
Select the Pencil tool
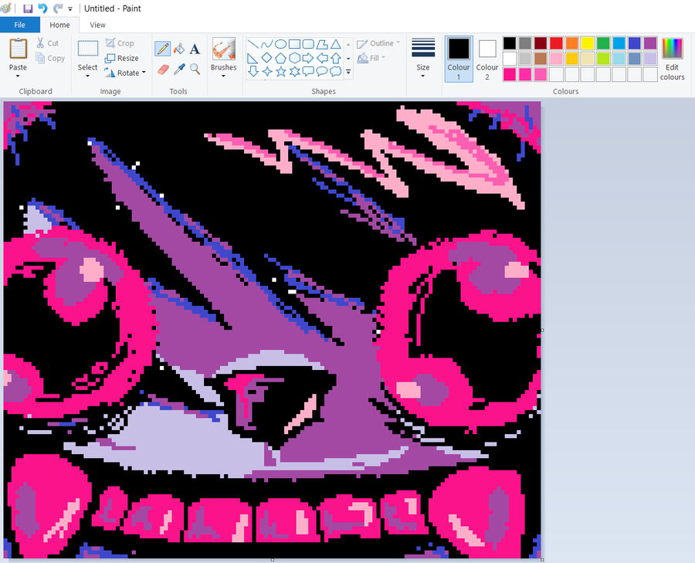pos(163,49)
